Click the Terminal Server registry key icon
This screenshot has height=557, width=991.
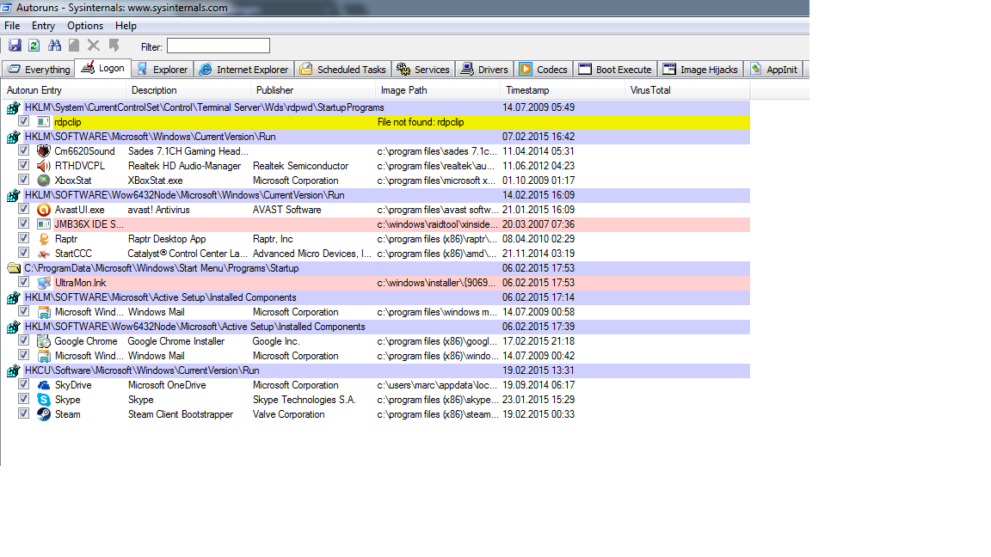[x=13, y=108]
